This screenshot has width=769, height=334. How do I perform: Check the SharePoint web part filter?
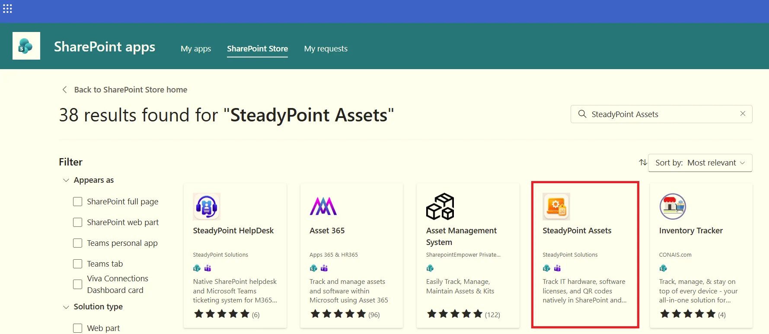tap(78, 223)
